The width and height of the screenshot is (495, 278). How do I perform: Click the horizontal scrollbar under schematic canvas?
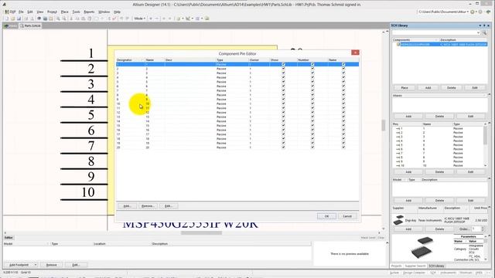pyautogui.click(x=201, y=233)
